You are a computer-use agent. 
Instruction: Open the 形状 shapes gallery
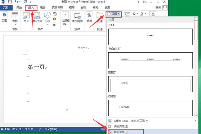[x=47, y=19]
